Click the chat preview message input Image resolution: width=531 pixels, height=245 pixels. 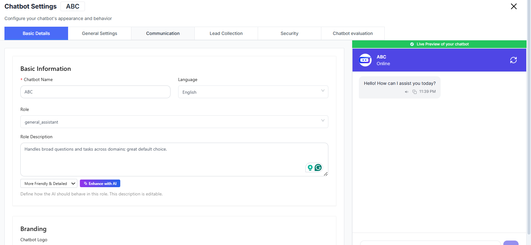[x=430, y=243]
